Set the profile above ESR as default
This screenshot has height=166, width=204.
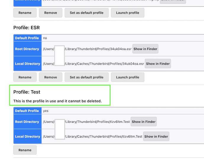[87, 13]
